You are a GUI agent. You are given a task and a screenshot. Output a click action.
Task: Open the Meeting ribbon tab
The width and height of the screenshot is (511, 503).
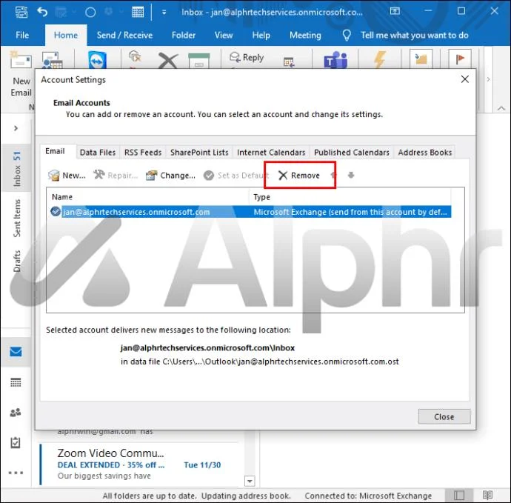[x=305, y=36]
